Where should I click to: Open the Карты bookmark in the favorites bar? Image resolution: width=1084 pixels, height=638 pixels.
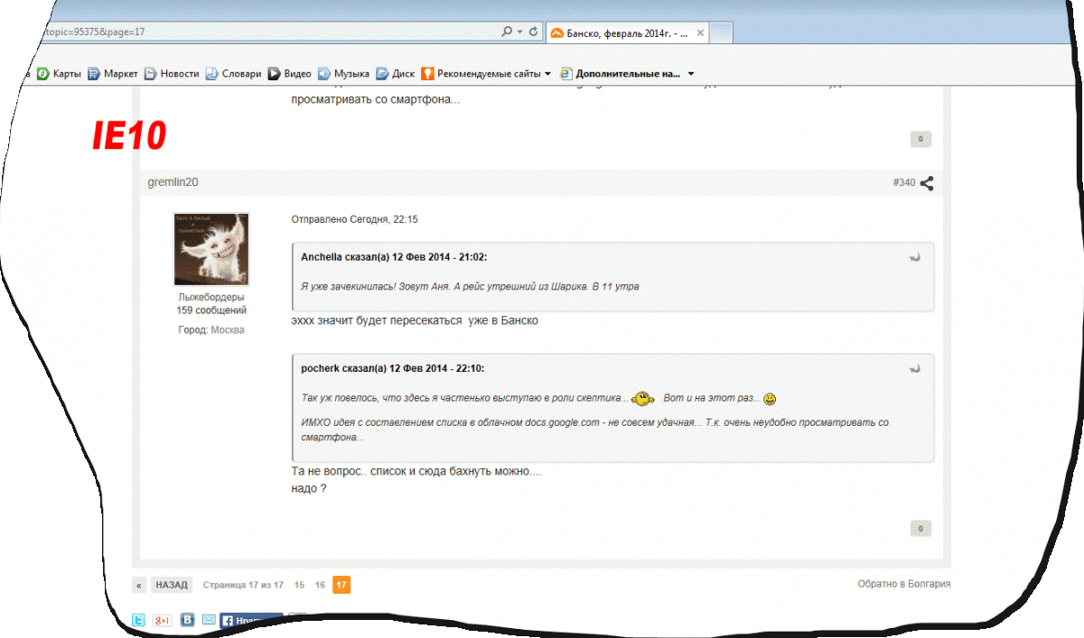(x=60, y=74)
